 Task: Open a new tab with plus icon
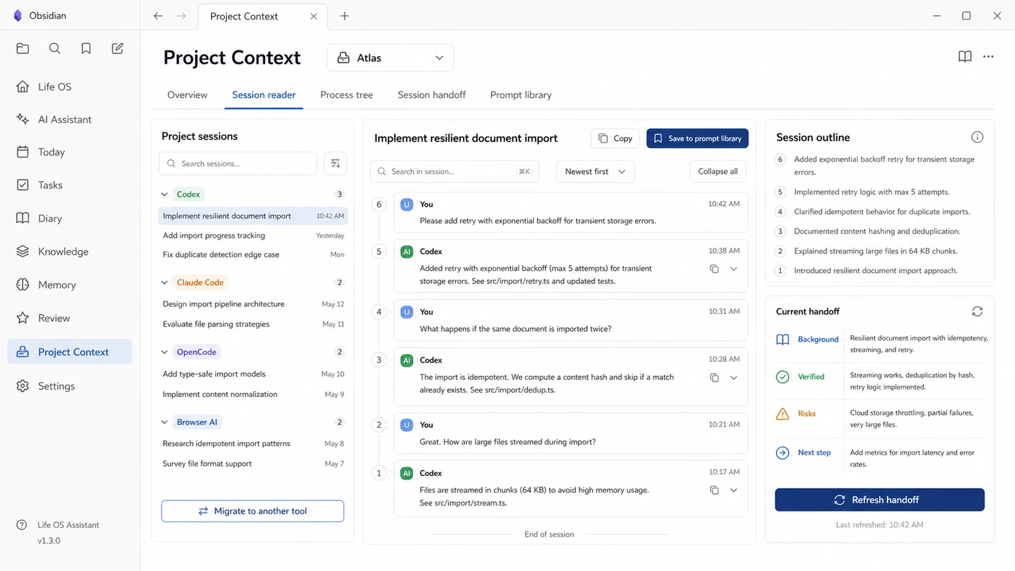344,16
